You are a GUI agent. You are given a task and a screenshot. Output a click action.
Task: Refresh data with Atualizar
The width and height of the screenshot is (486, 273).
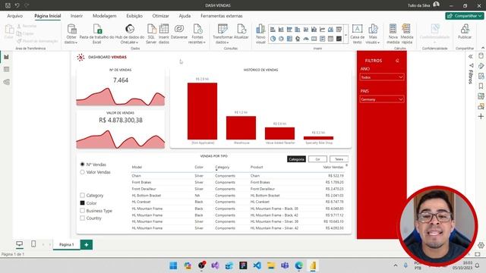coord(241,32)
